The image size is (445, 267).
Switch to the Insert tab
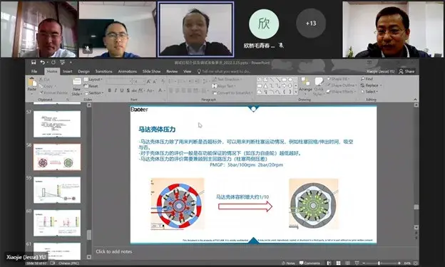pyautogui.click(x=68, y=71)
